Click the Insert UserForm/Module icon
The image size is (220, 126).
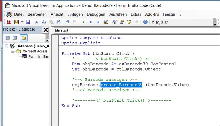(x=16, y=22)
